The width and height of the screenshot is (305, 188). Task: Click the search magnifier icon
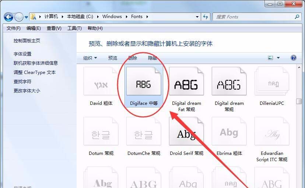pyautogui.click(x=297, y=17)
